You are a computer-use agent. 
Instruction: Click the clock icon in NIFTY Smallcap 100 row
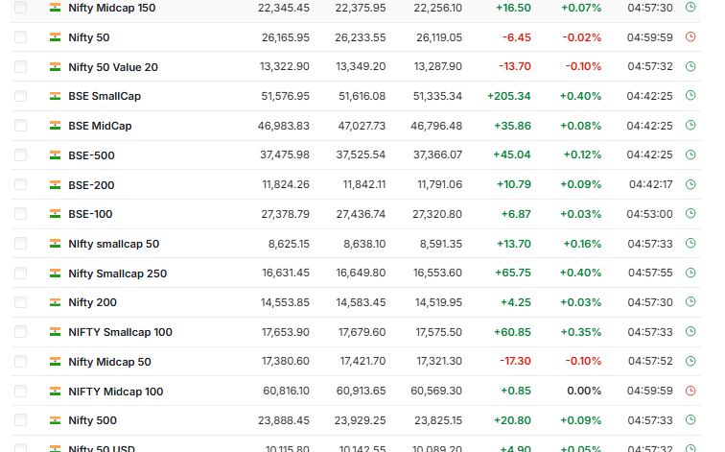pyautogui.click(x=690, y=331)
